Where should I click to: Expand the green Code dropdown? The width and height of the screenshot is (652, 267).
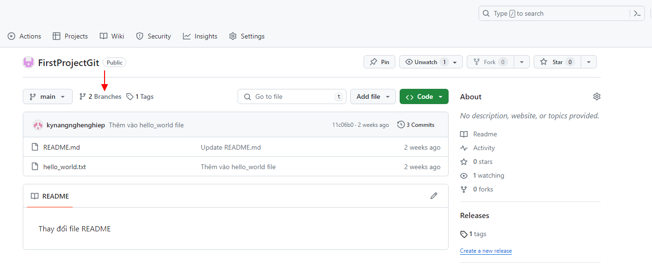[x=424, y=96]
